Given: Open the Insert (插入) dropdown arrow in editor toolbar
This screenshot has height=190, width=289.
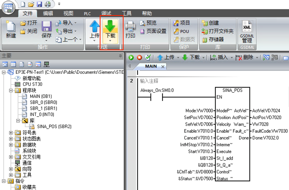Looking at the screenshot, I should 231,57.
